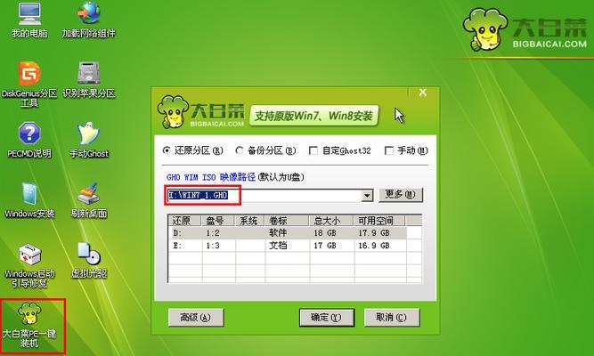
Task: Click the 取消(C) button
Action: tap(392, 318)
